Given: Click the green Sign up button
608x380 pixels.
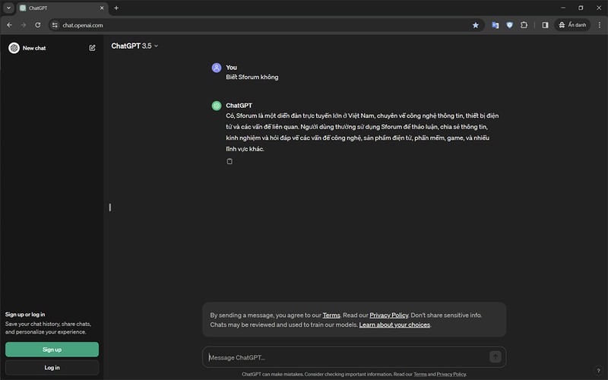Looking at the screenshot, I should pos(52,350).
